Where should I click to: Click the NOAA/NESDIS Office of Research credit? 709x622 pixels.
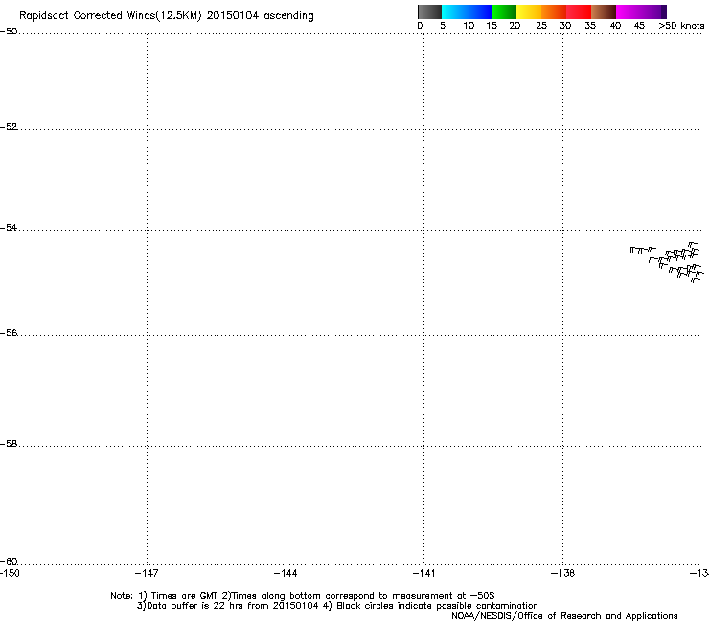(x=564, y=616)
